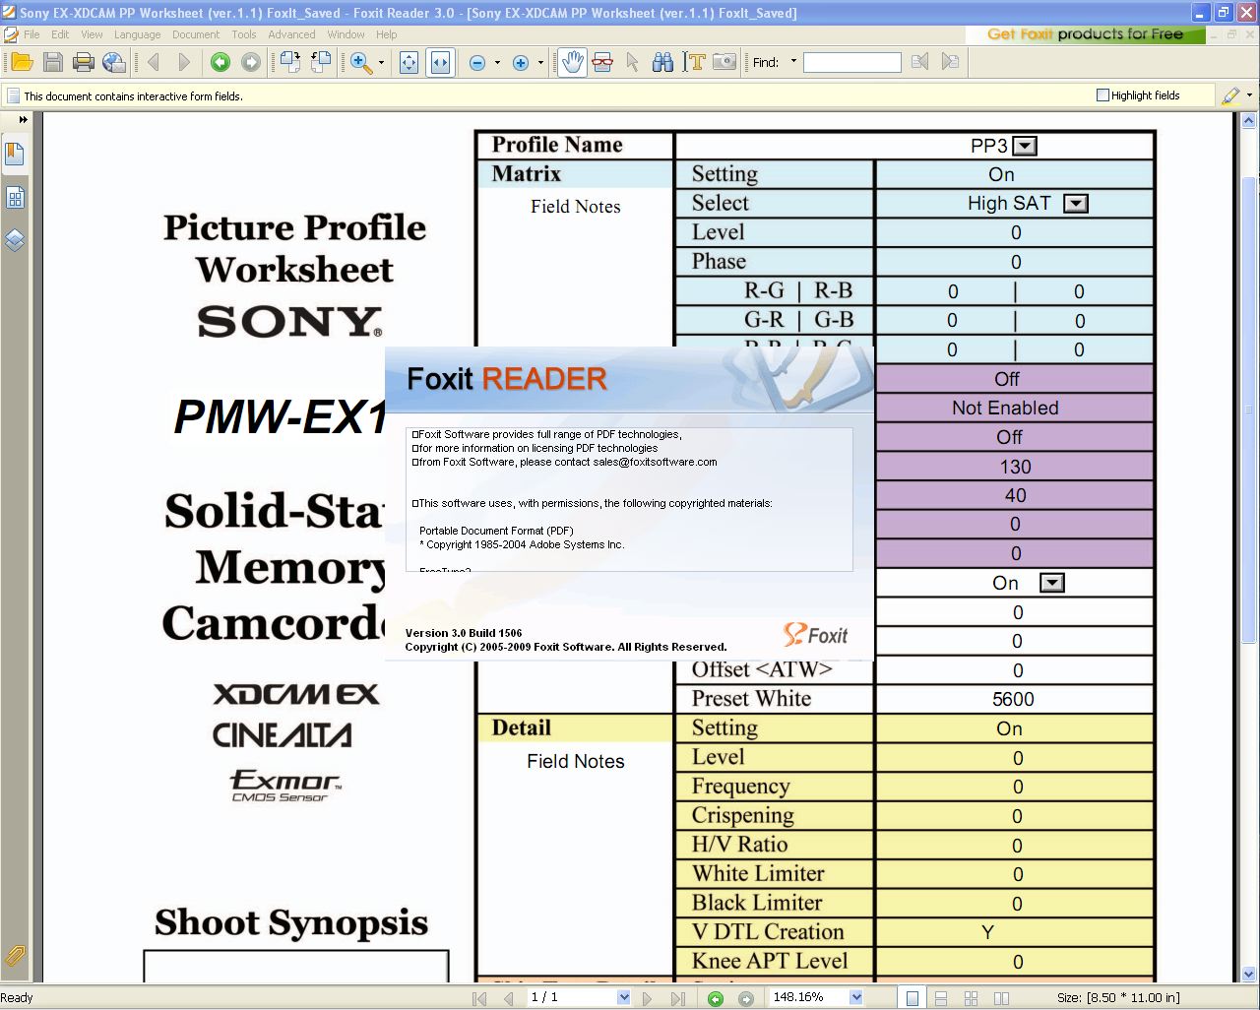Open the Zoom In magnifier tool dropdown arrow

381,63
